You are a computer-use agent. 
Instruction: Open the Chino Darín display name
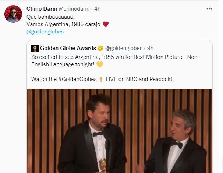[x=42, y=9]
